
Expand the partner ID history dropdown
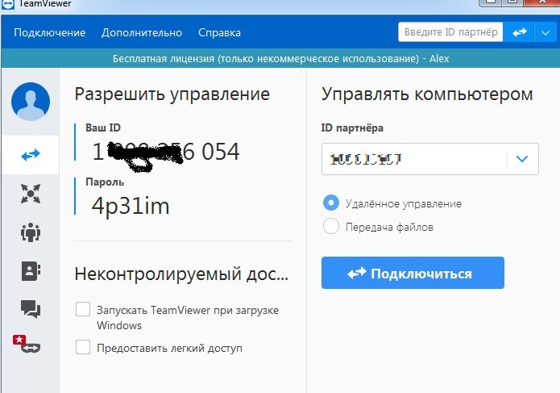(522, 159)
